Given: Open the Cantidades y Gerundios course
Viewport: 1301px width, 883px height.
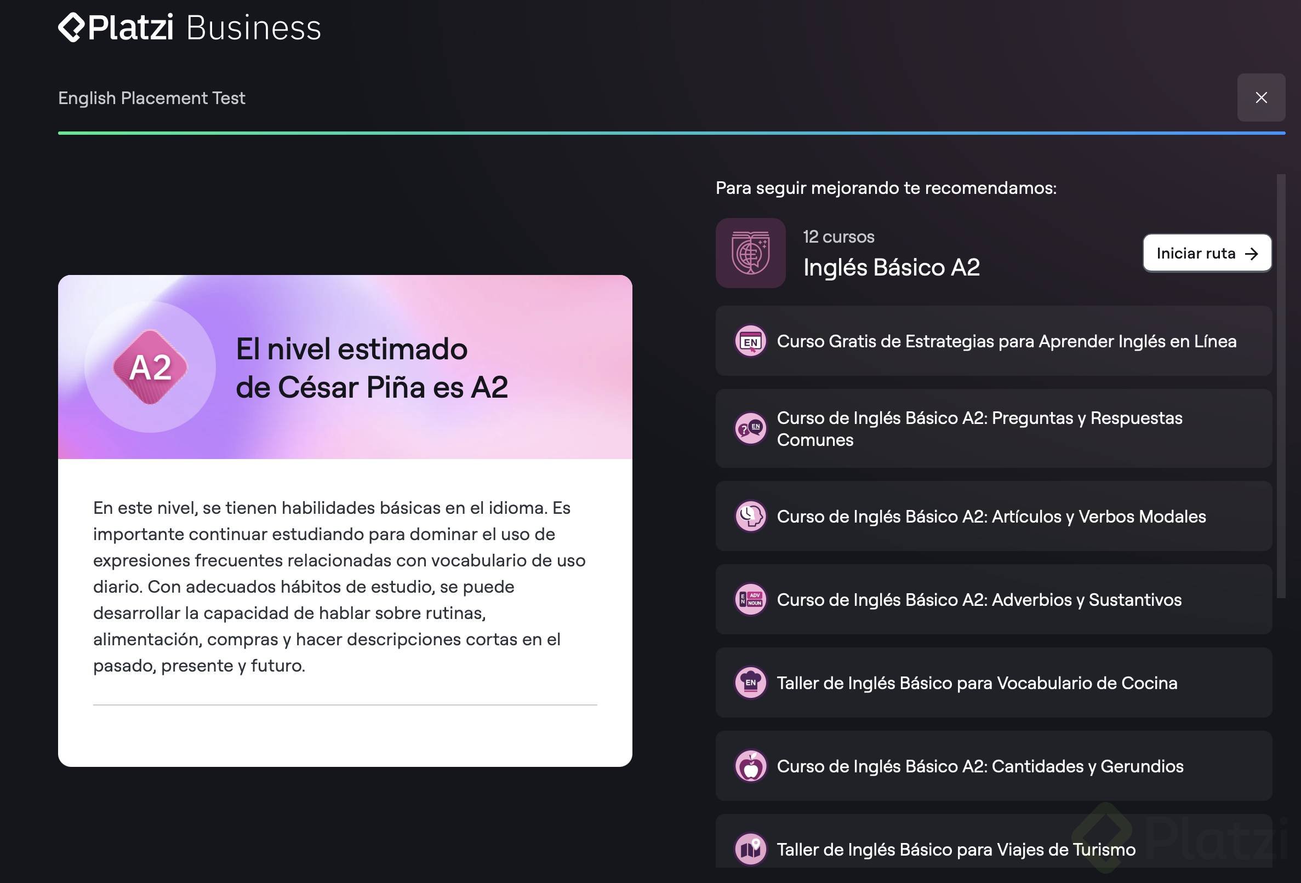Looking at the screenshot, I should 980,767.
